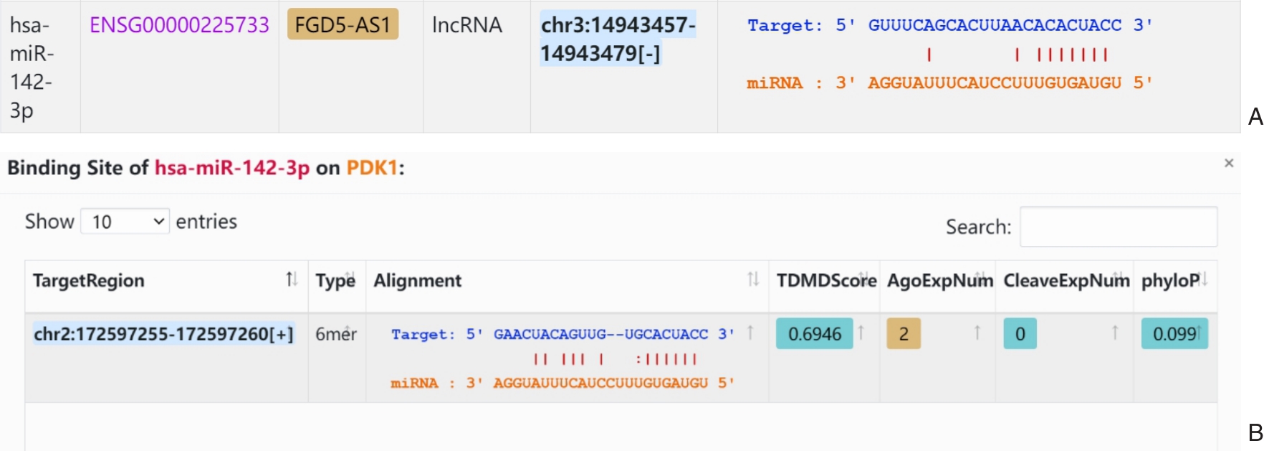Open the Show entries dropdown

coord(125,222)
